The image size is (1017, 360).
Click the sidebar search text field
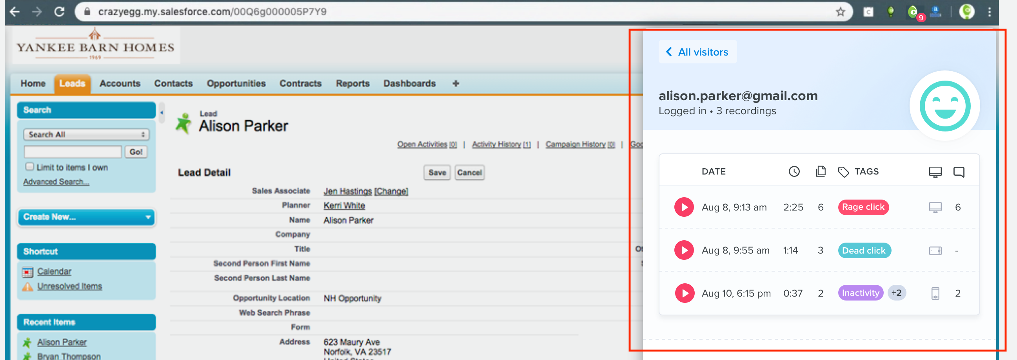[73, 152]
